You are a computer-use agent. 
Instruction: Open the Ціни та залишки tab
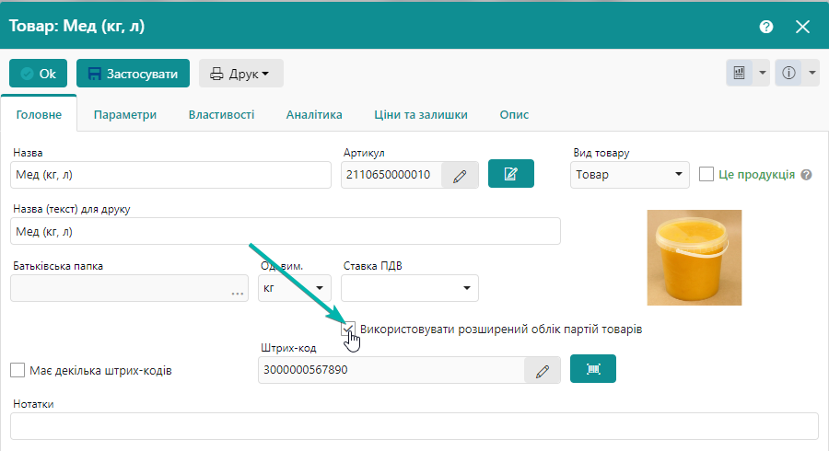point(421,115)
